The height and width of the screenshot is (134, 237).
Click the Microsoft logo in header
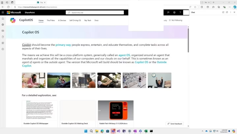pos(14,12)
